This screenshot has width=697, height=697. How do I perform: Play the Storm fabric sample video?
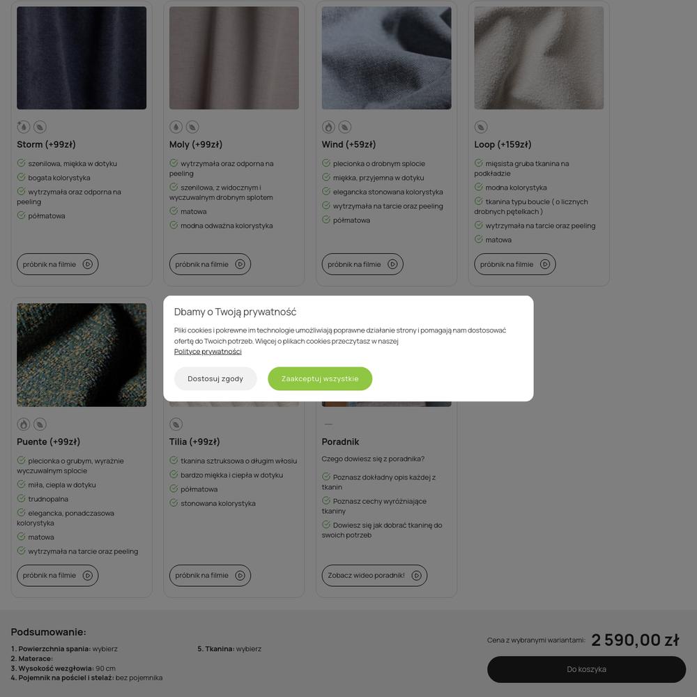(x=58, y=264)
